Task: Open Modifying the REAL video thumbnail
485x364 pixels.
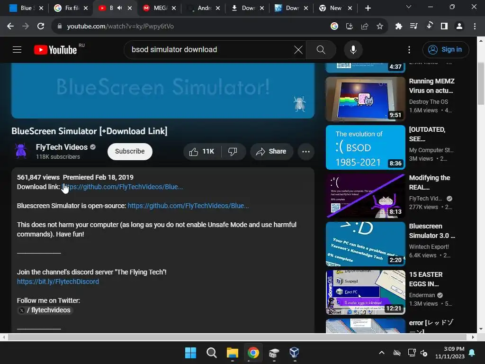Action: pyautogui.click(x=365, y=196)
